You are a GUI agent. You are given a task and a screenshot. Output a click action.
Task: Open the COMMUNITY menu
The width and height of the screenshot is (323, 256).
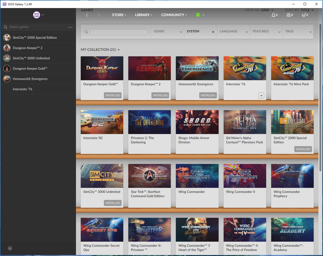pyautogui.click(x=174, y=15)
